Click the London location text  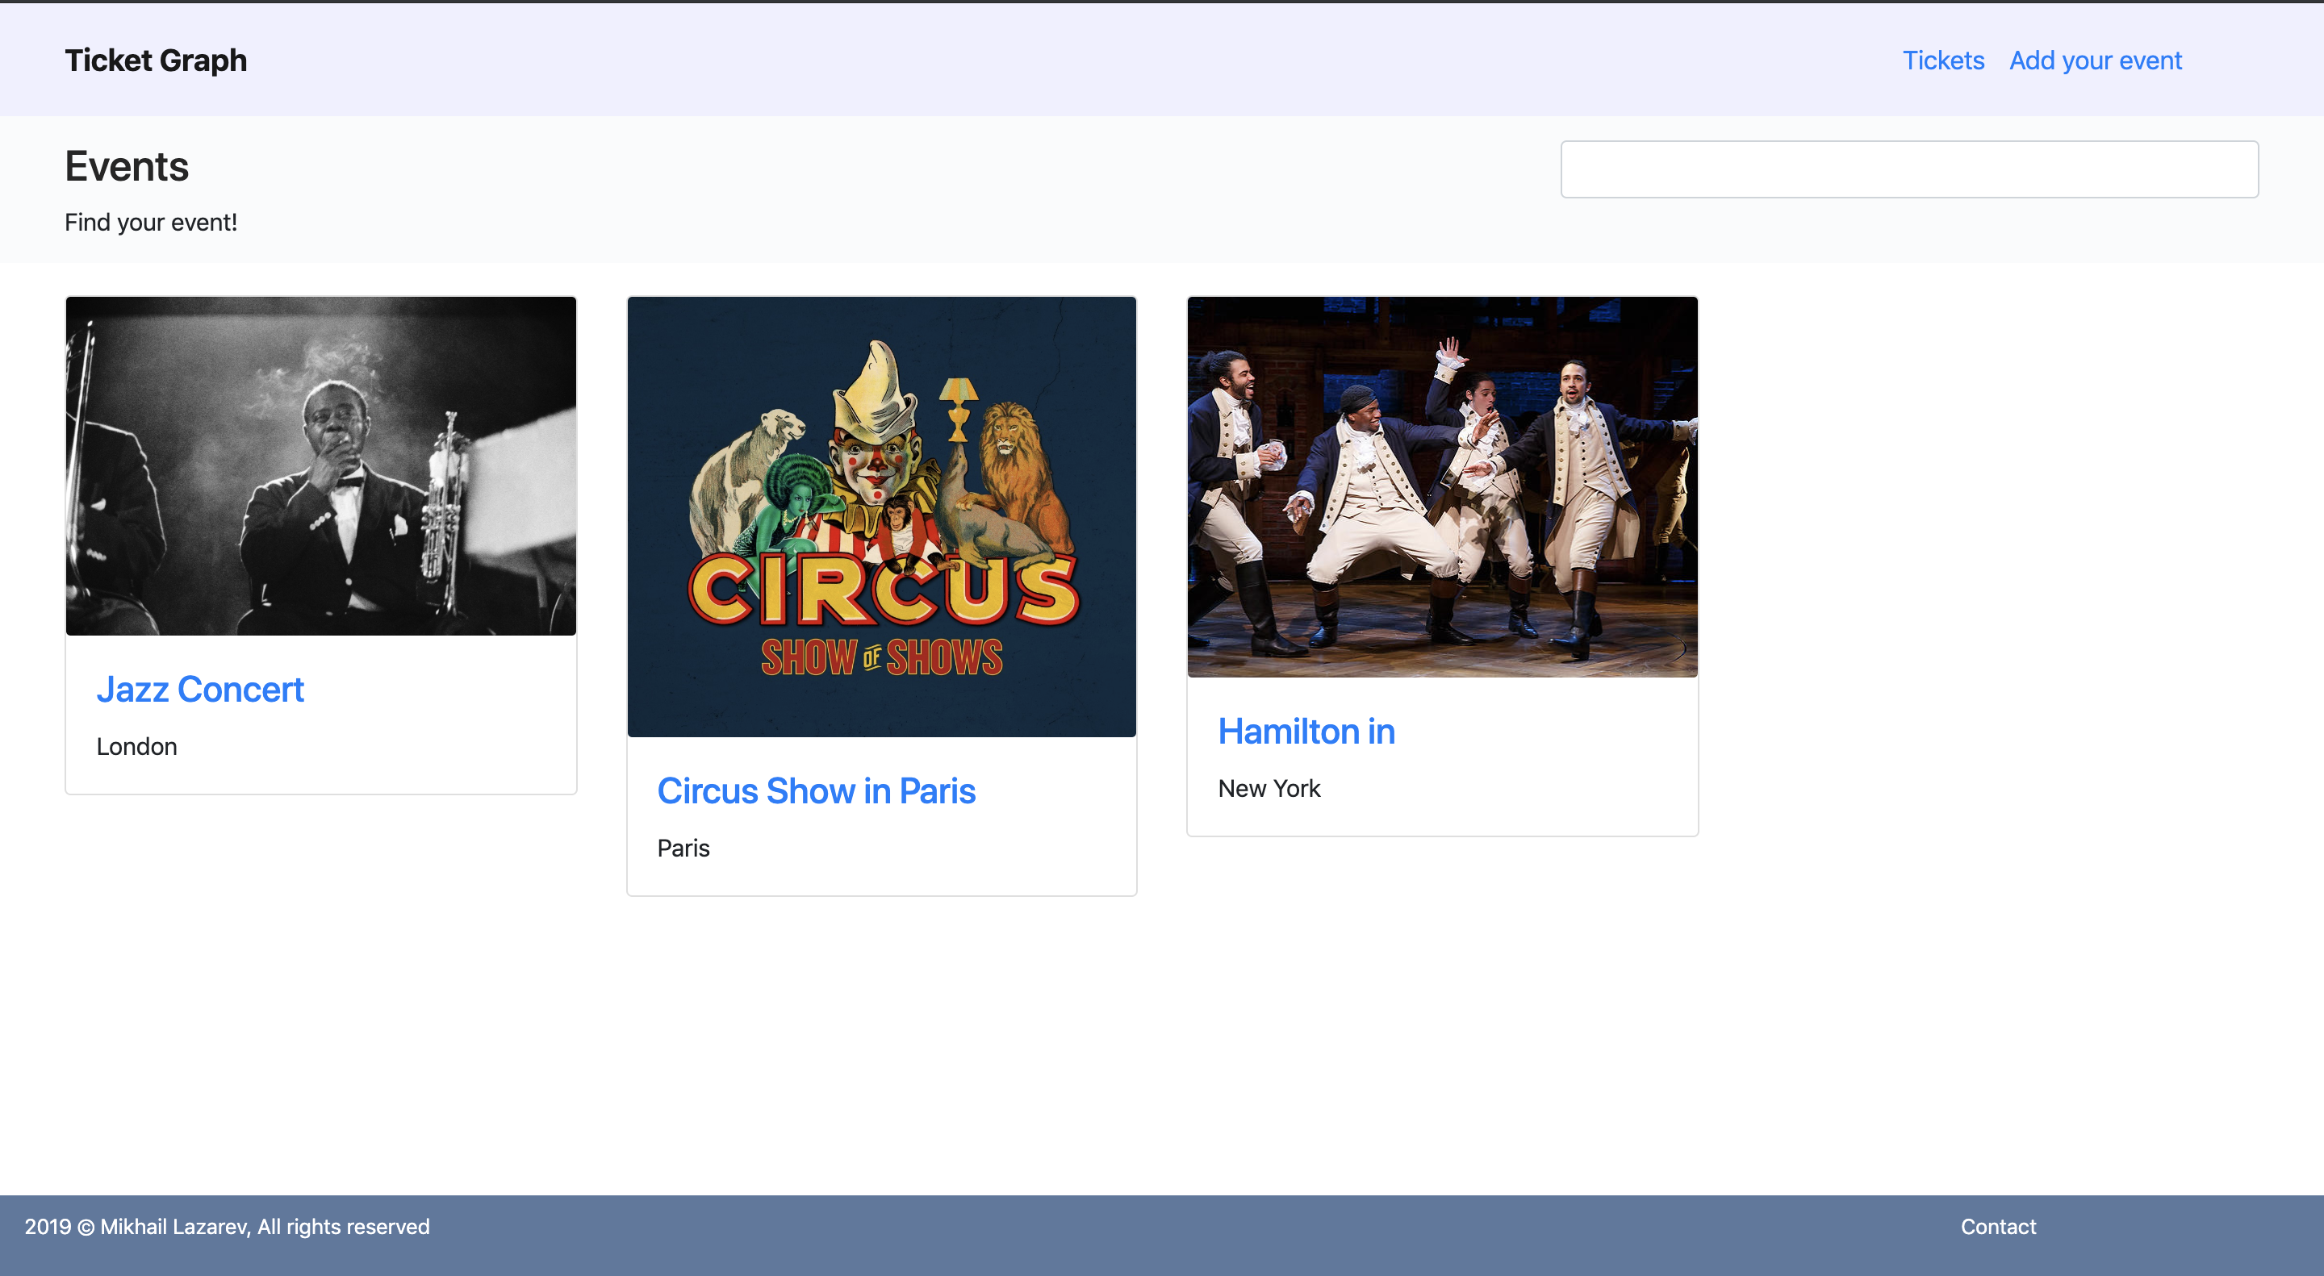click(136, 747)
